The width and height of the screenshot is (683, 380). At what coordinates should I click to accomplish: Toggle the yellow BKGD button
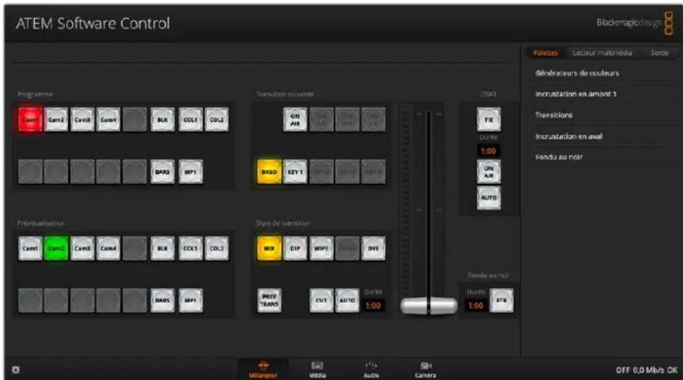[269, 171]
